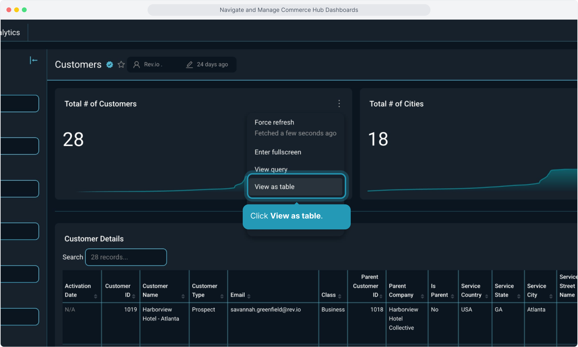Image resolution: width=578 pixels, height=347 pixels.
Task: Select Force refresh from the menu
Action: 274,122
